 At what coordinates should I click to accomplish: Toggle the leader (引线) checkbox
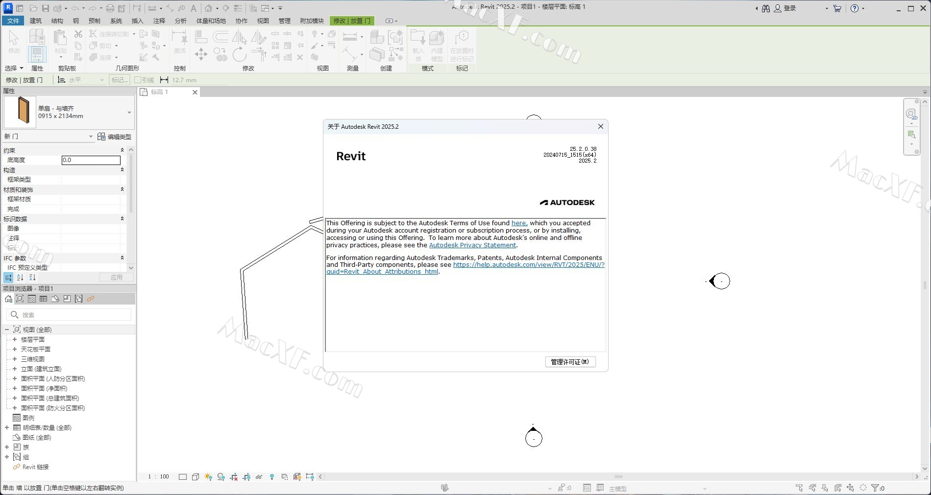click(138, 80)
